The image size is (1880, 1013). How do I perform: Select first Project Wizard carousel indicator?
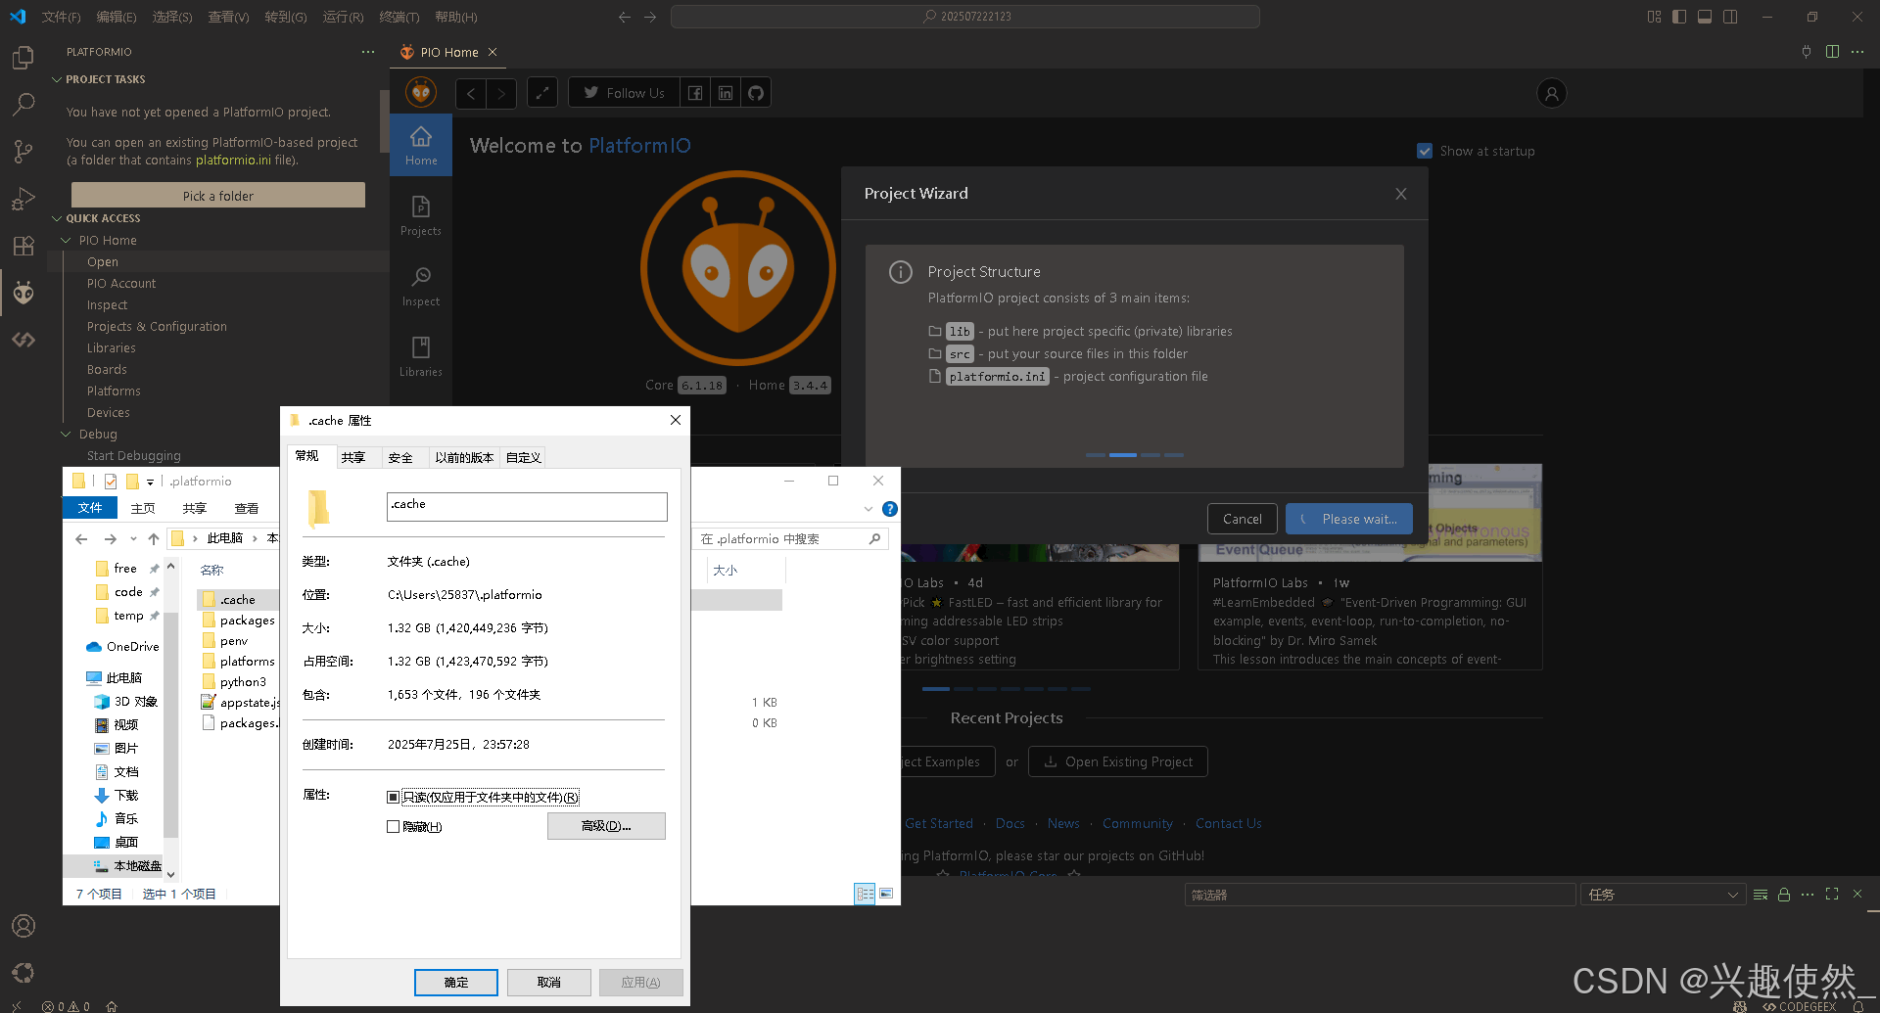[1096, 455]
